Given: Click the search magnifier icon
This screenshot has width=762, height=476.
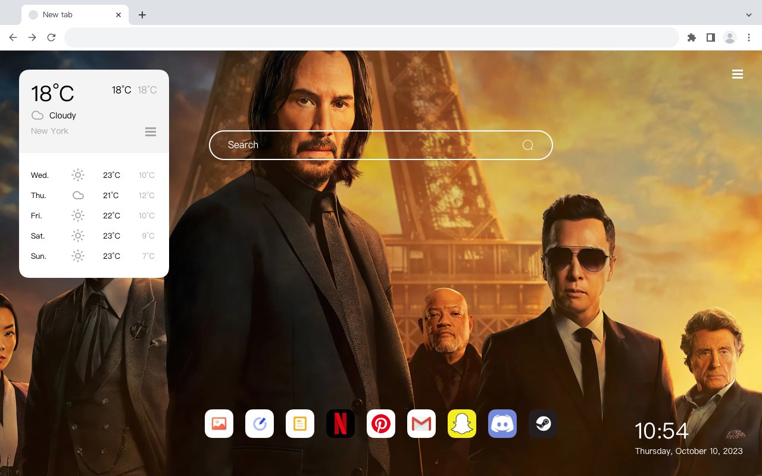Looking at the screenshot, I should point(528,145).
